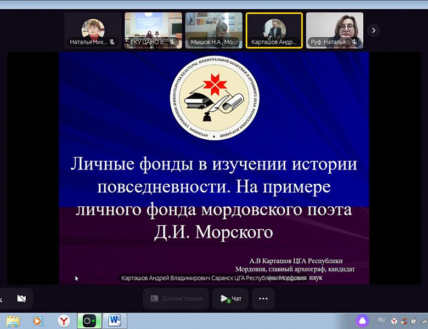Switch to Microsoft Word in taskbar

point(115,321)
